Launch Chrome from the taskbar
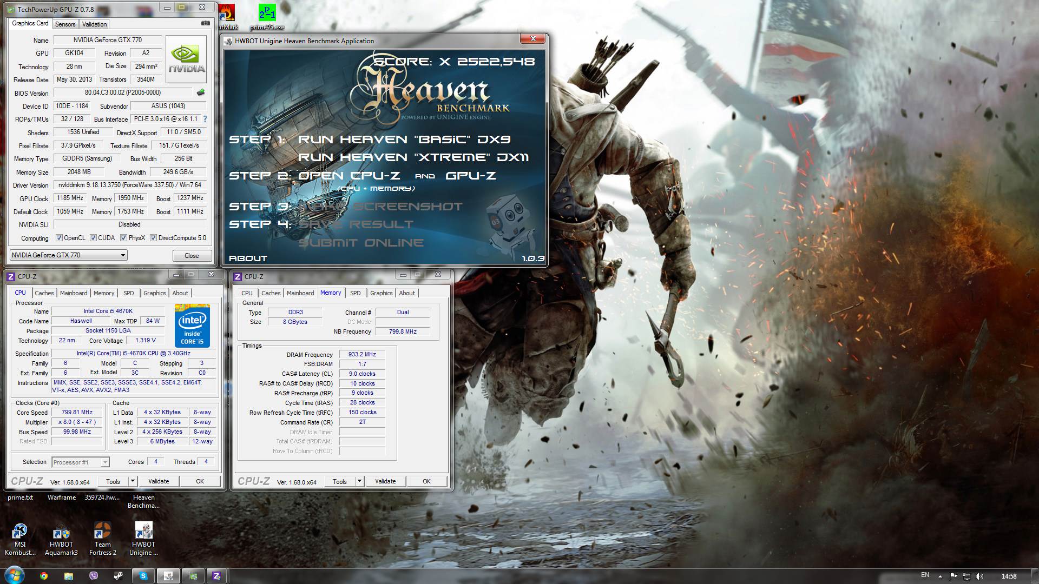The image size is (1039, 584). 44,576
